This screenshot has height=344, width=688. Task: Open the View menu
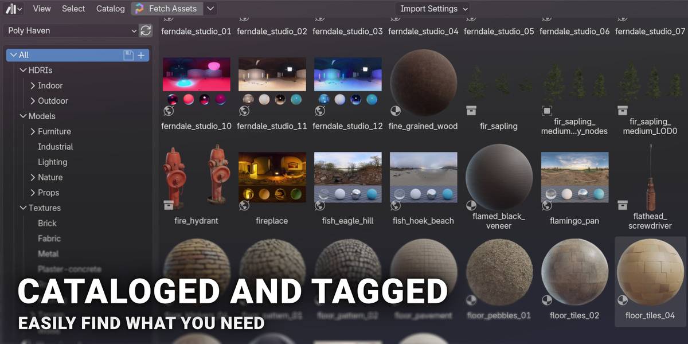(x=42, y=9)
